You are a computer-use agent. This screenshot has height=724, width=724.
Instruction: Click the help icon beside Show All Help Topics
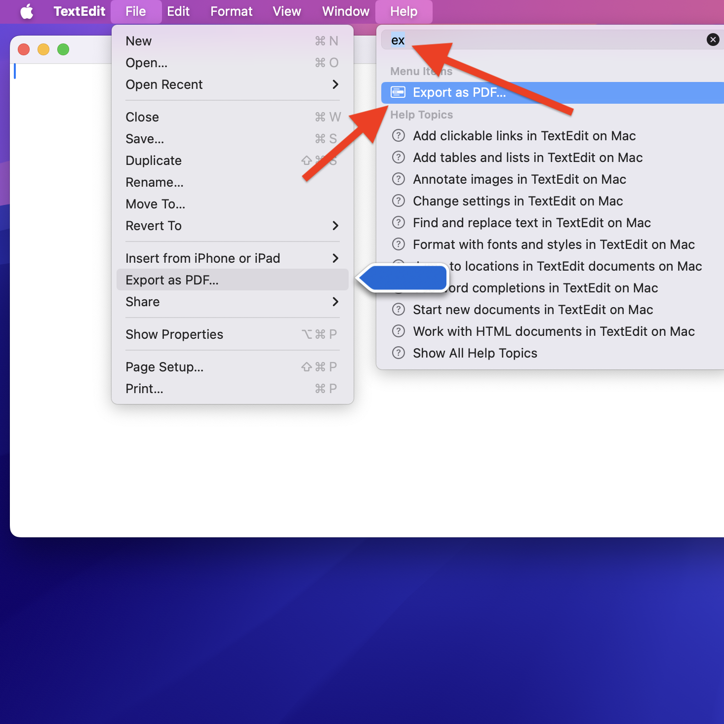tap(398, 353)
